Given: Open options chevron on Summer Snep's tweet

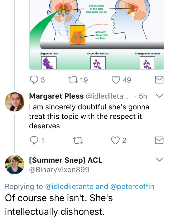Looking at the screenshot, I should point(159,159).
